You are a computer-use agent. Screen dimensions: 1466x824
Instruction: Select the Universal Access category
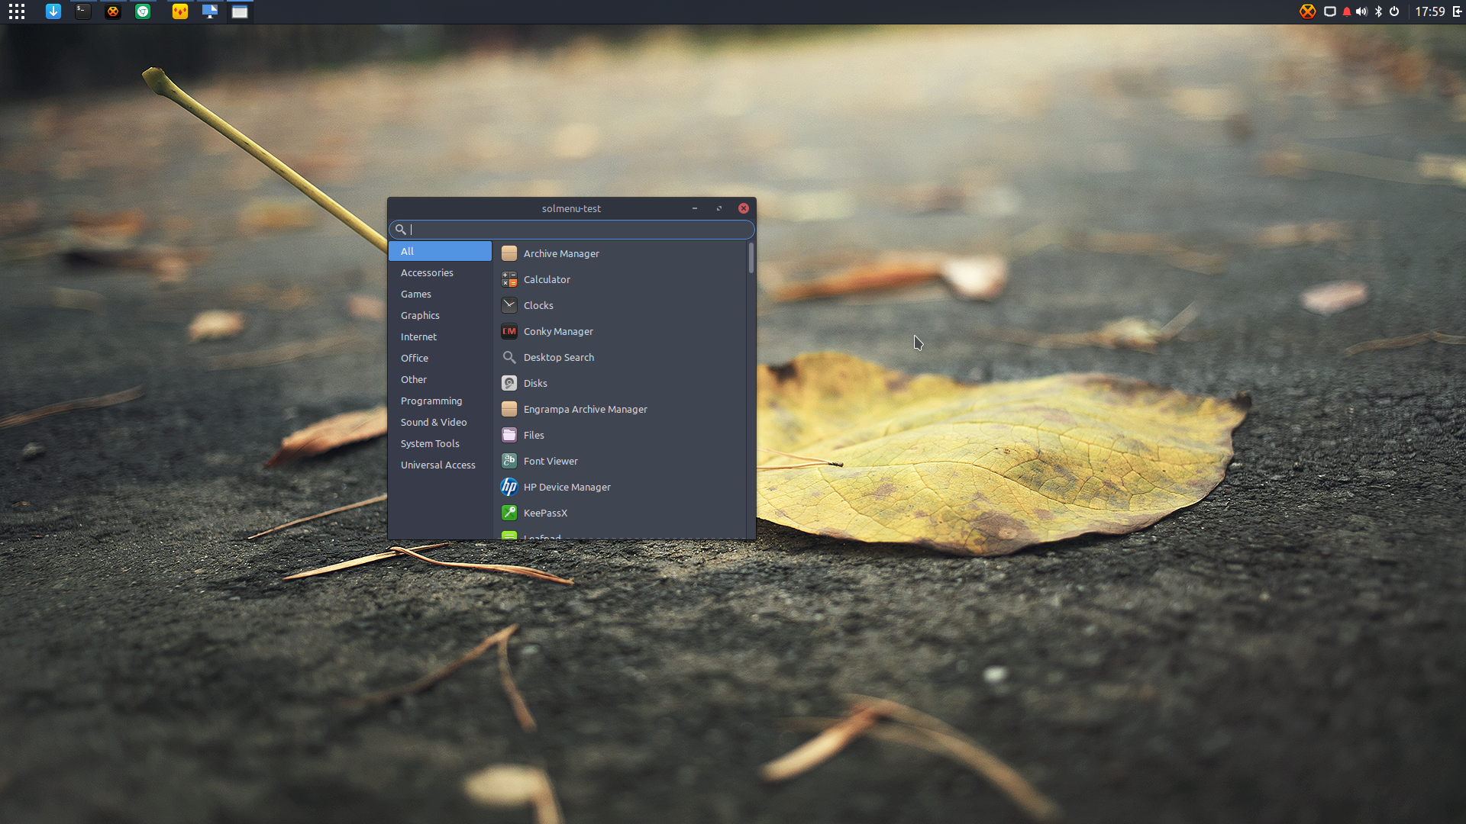coord(440,465)
